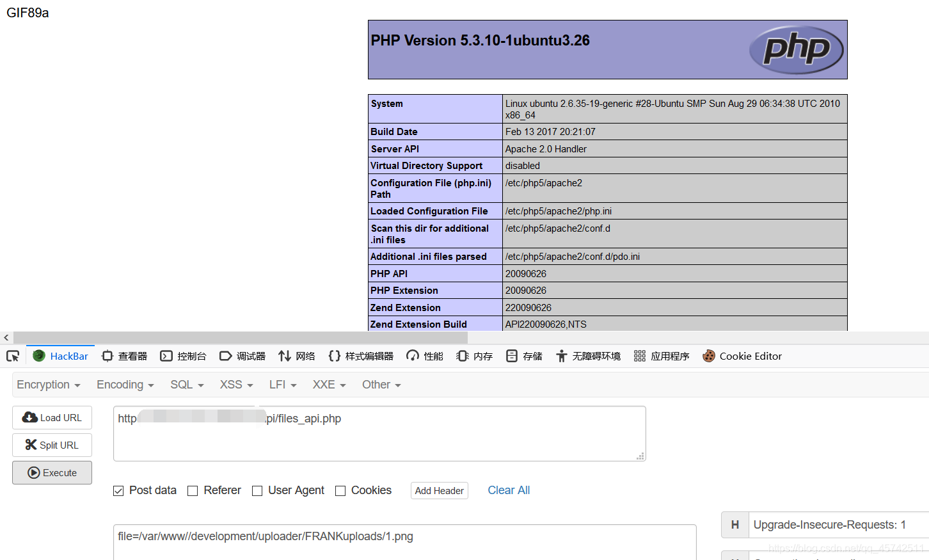This screenshot has height=560, width=929.
Task: Enable the Referer checkbox
Action: pyautogui.click(x=193, y=491)
